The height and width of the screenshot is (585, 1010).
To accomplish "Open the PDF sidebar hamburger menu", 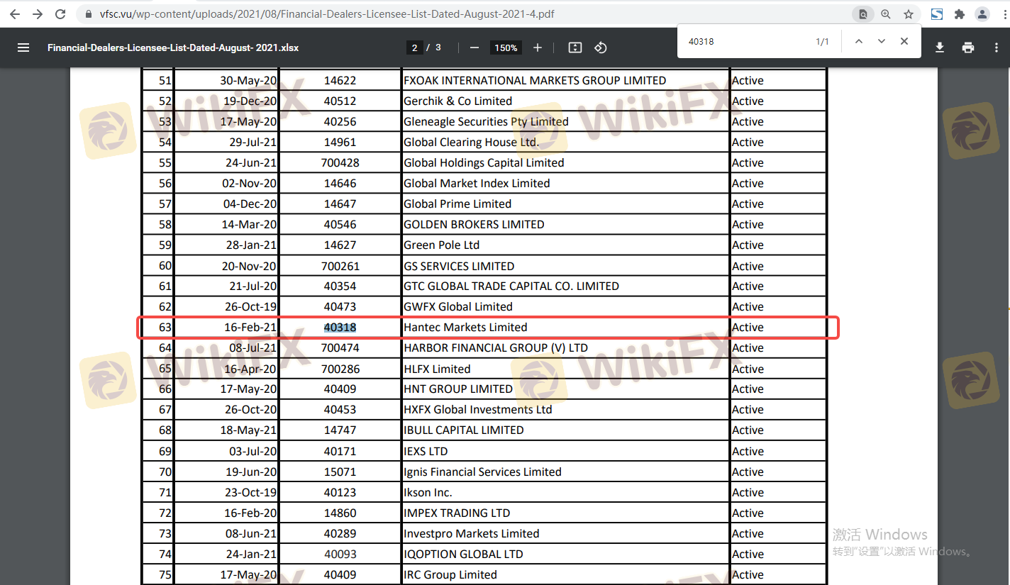I will tap(23, 48).
